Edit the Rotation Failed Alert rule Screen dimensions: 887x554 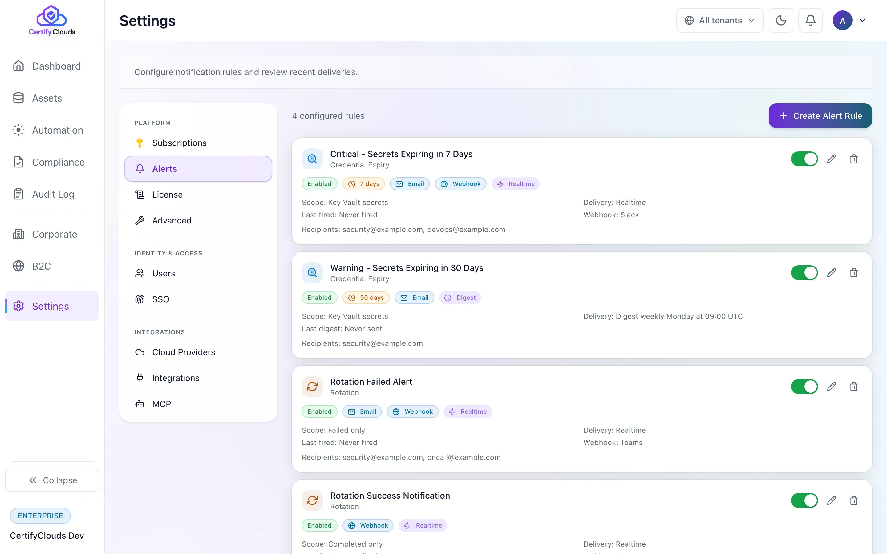point(831,387)
